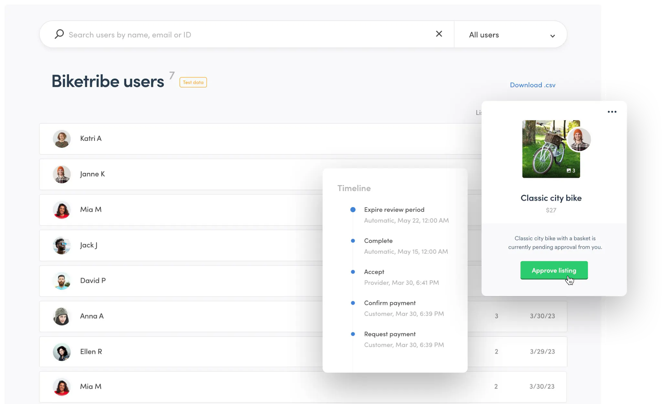
Task: Click the 3/29/23 date in Ellen R row
Action: (x=542, y=351)
